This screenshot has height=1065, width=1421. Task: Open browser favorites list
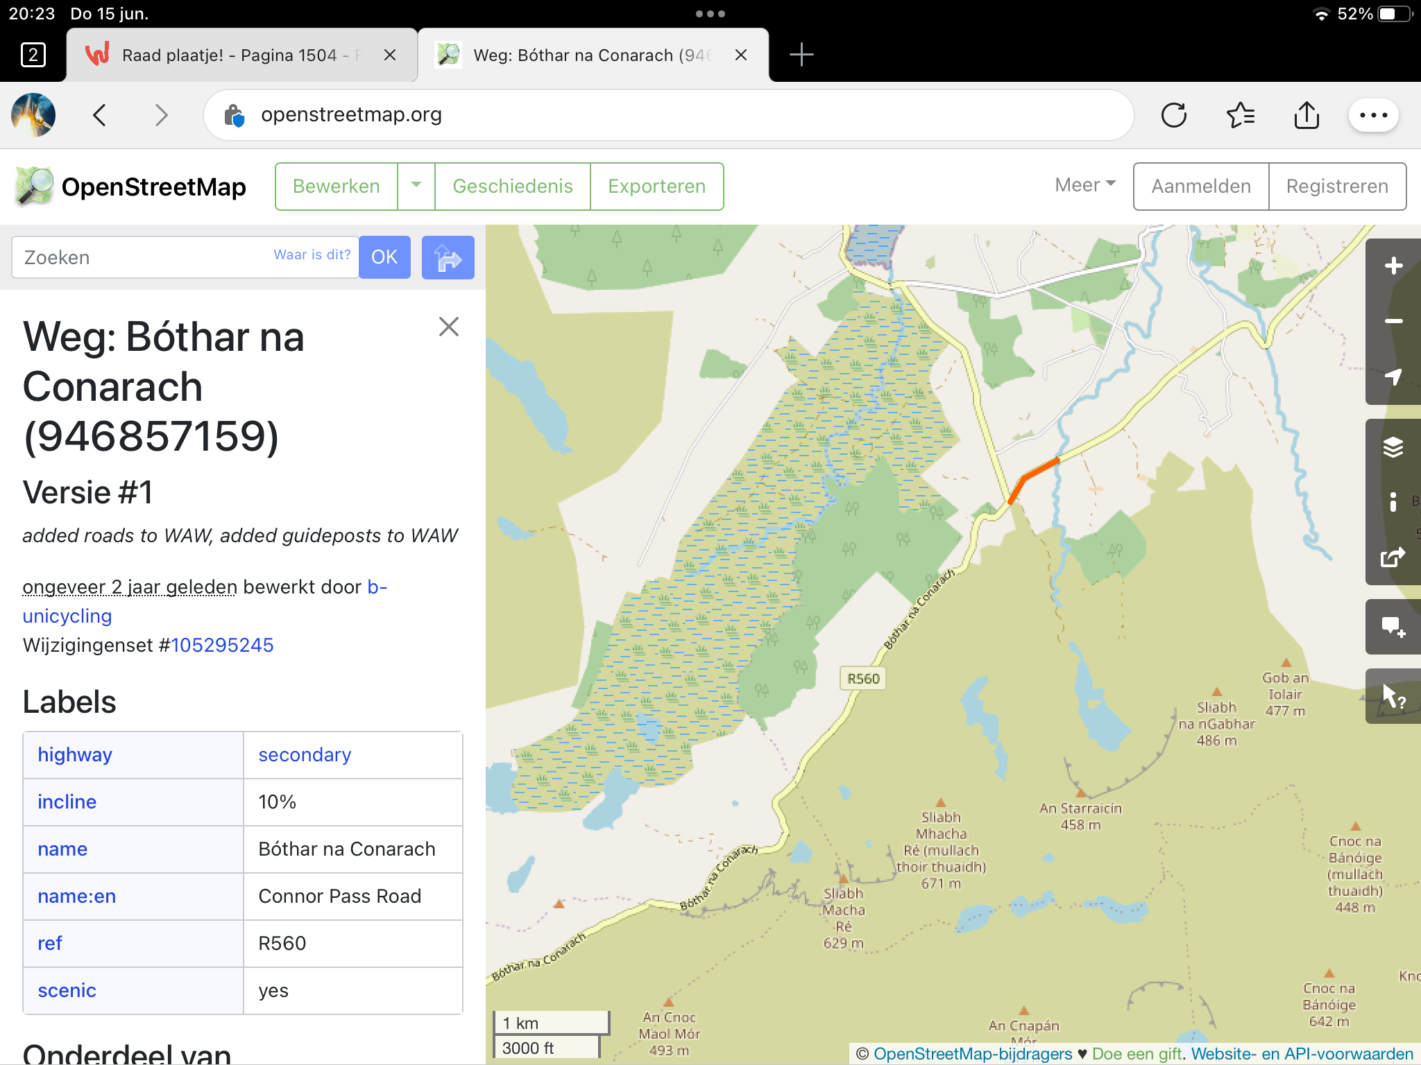coord(1240,115)
